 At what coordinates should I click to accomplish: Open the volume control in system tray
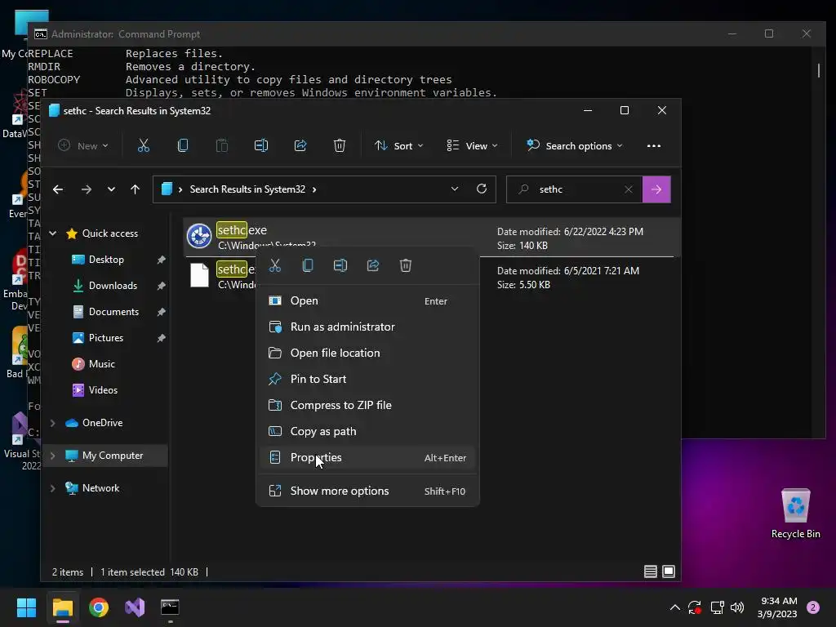pyautogui.click(x=737, y=607)
